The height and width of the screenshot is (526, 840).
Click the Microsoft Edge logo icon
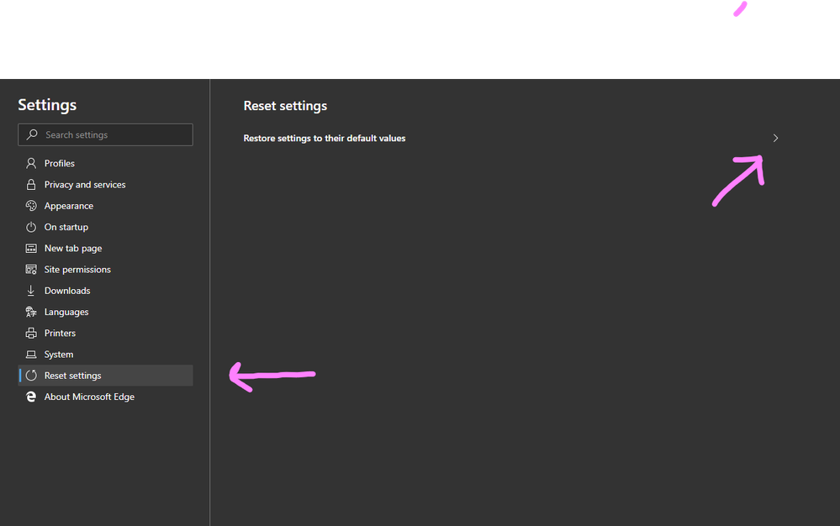click(31, 397)
